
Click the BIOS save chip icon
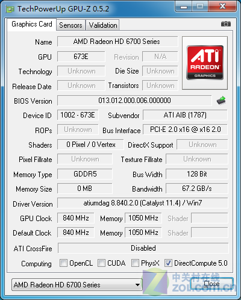coord(221,101)
